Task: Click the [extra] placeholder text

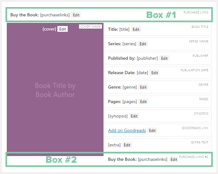Action: tap(114, 145)
